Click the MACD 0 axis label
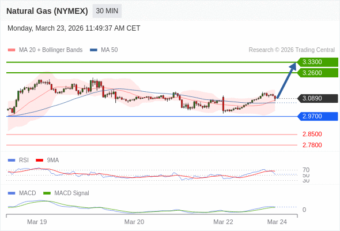Viewport: 340px width, 231px height. click(x=304, y=210)
